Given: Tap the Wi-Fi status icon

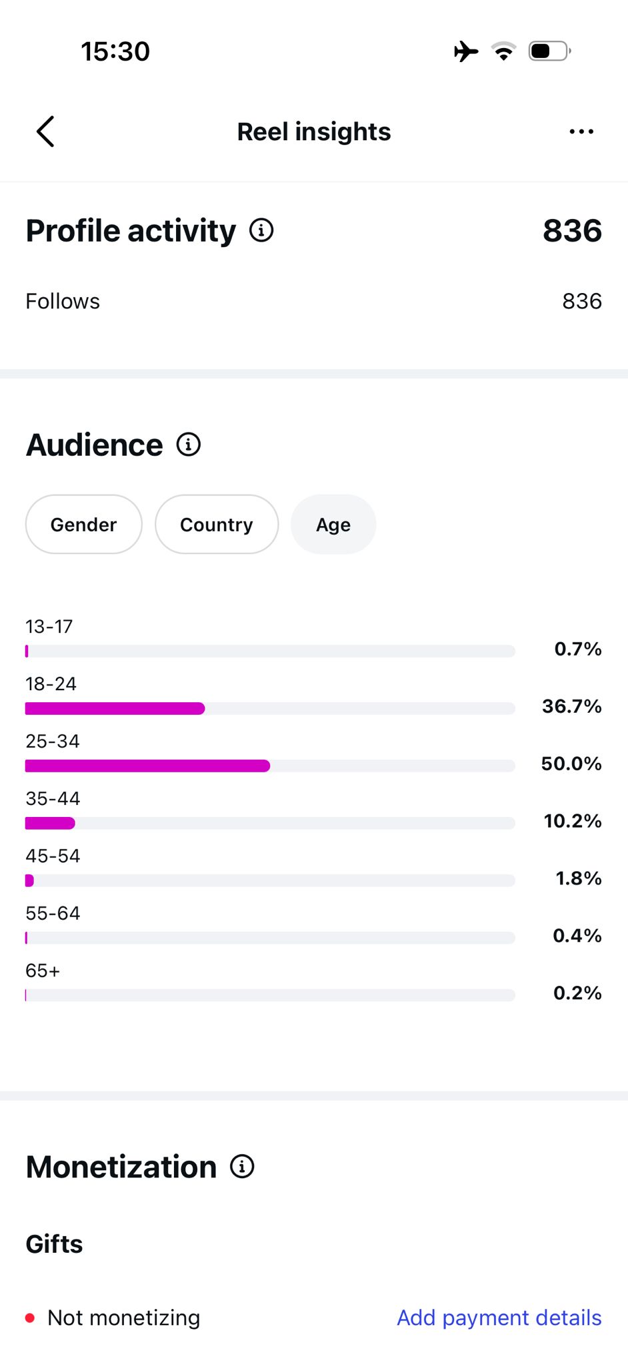Looking at the screenshot, I should click(503, 51).
